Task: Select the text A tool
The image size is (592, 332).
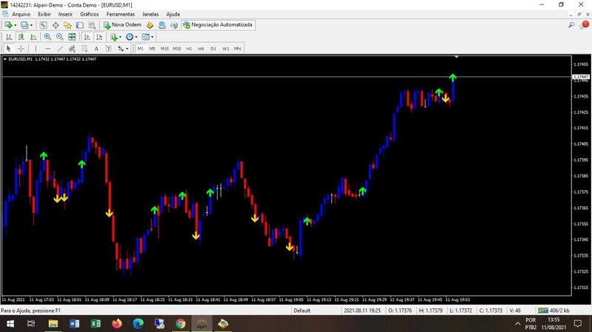Action: click(96, 49)
